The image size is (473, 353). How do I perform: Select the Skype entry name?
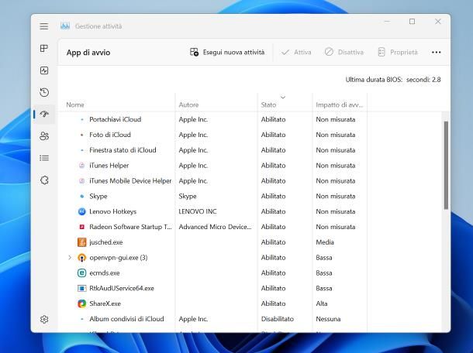pyautogui.click(x=98, y=196)
